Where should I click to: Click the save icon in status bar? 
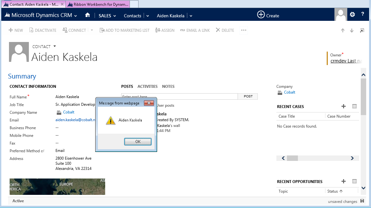362,201
